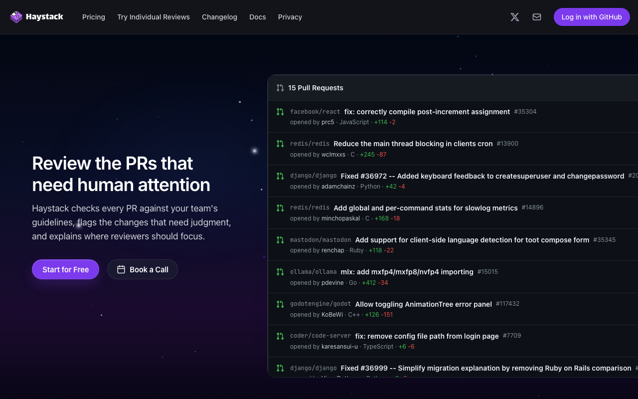Click PR number #13900

pos(507,144)
